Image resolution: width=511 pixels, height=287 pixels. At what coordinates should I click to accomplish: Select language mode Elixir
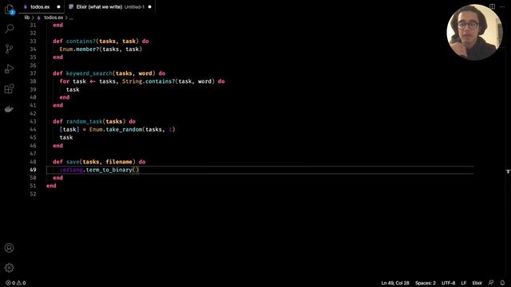477,283
